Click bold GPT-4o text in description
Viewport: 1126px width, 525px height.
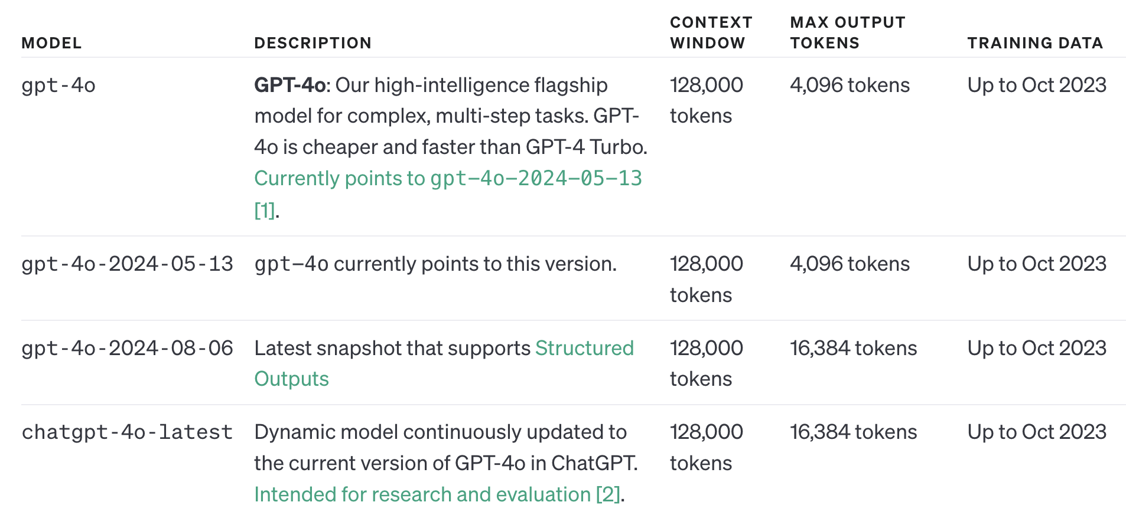click(289, 86)
